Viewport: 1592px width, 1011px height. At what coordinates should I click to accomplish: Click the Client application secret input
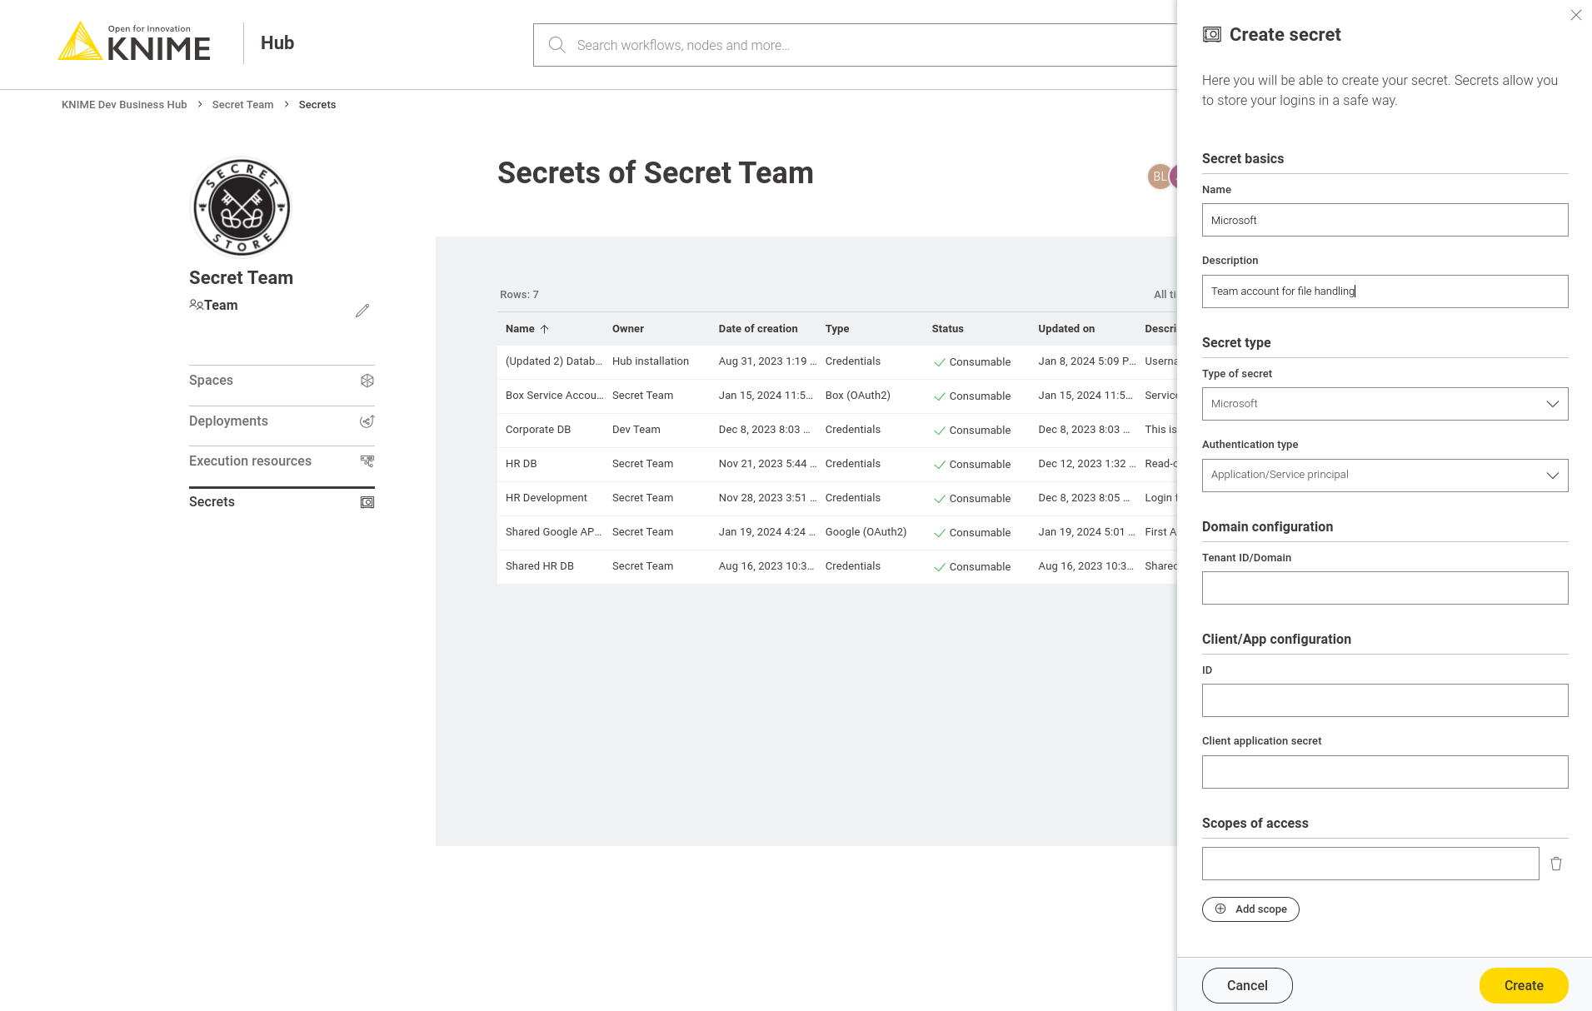1385,772
